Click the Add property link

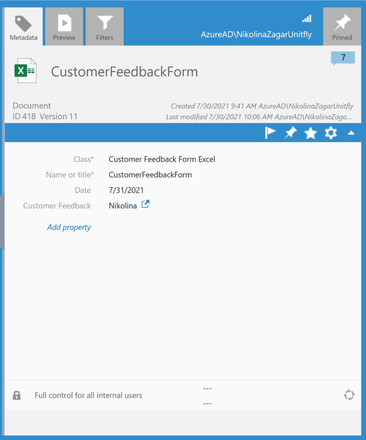(x=69, y=227)
